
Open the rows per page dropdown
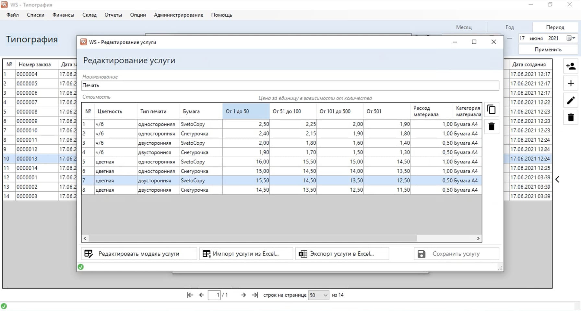pos(318,295)
